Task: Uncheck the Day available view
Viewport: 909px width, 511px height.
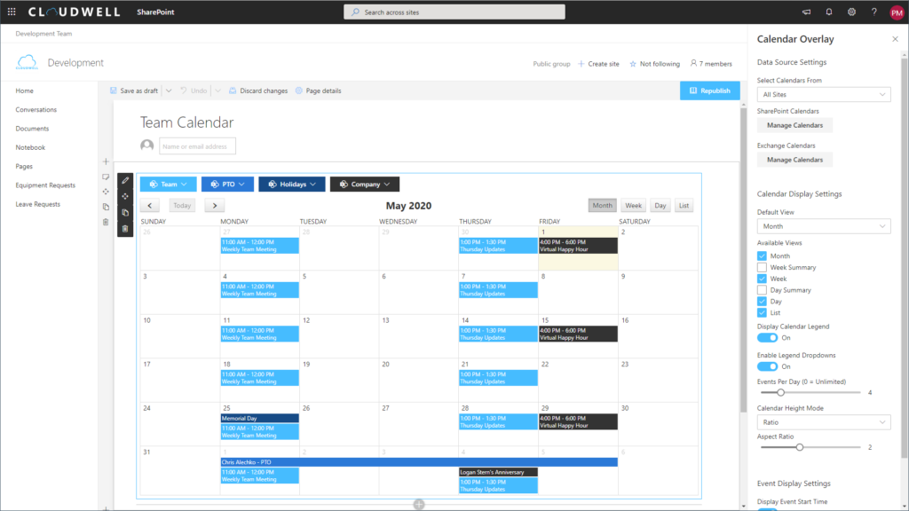Action: [762, 302]
